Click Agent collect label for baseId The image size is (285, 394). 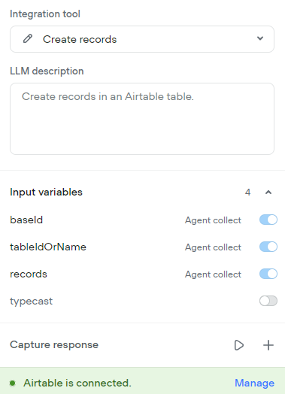213,220
